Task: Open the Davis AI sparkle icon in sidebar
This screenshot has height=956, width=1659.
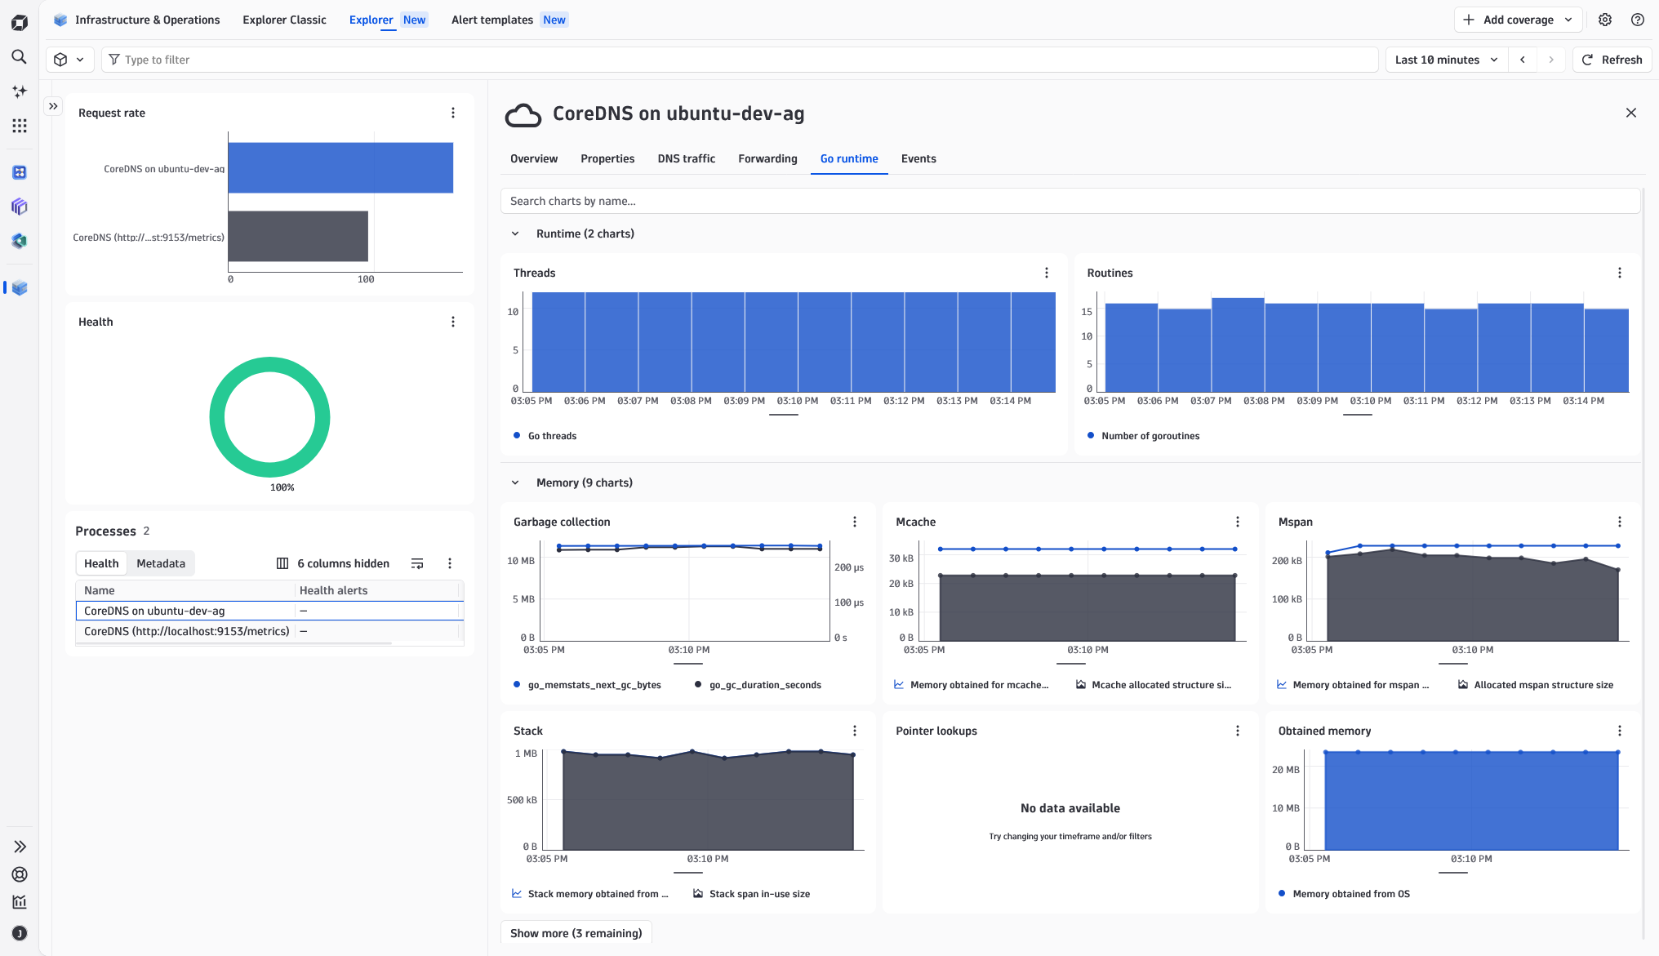Action: [20, 91]
